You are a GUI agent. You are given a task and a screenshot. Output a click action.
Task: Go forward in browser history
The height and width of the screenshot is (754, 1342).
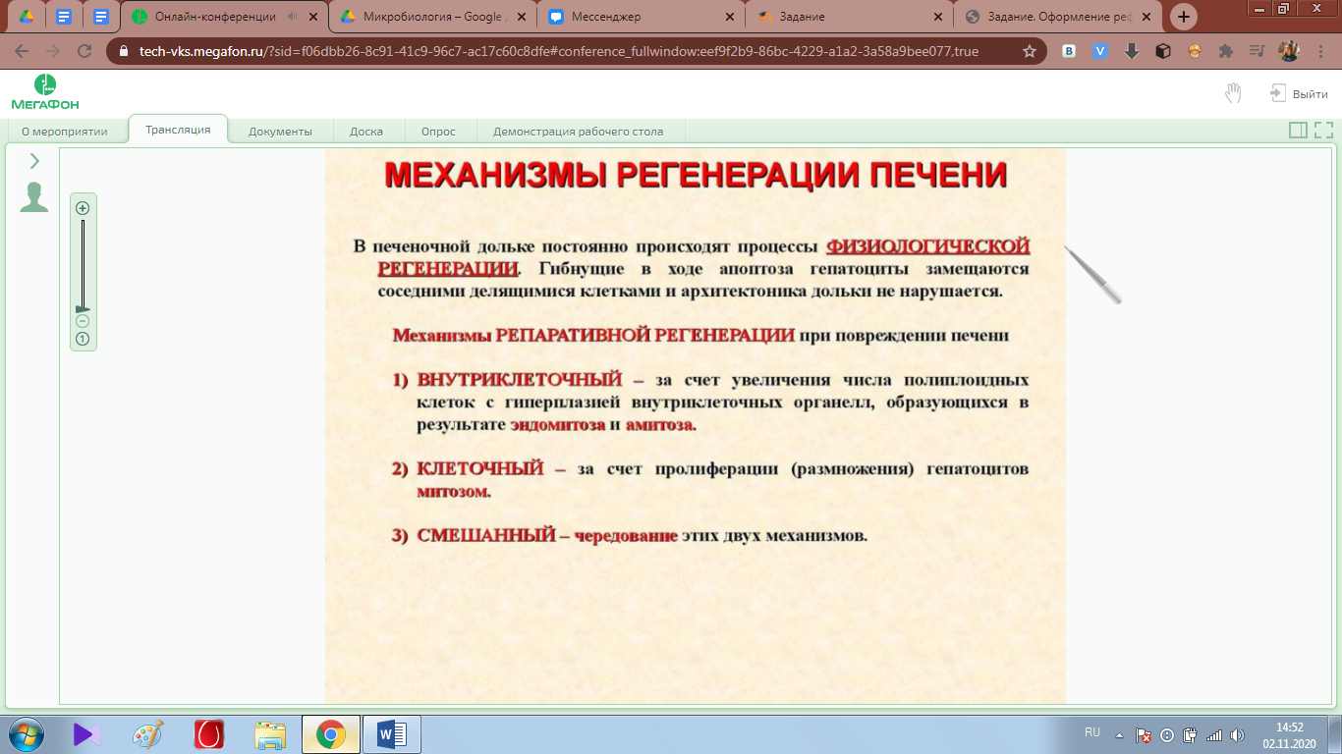click(53, 51)
